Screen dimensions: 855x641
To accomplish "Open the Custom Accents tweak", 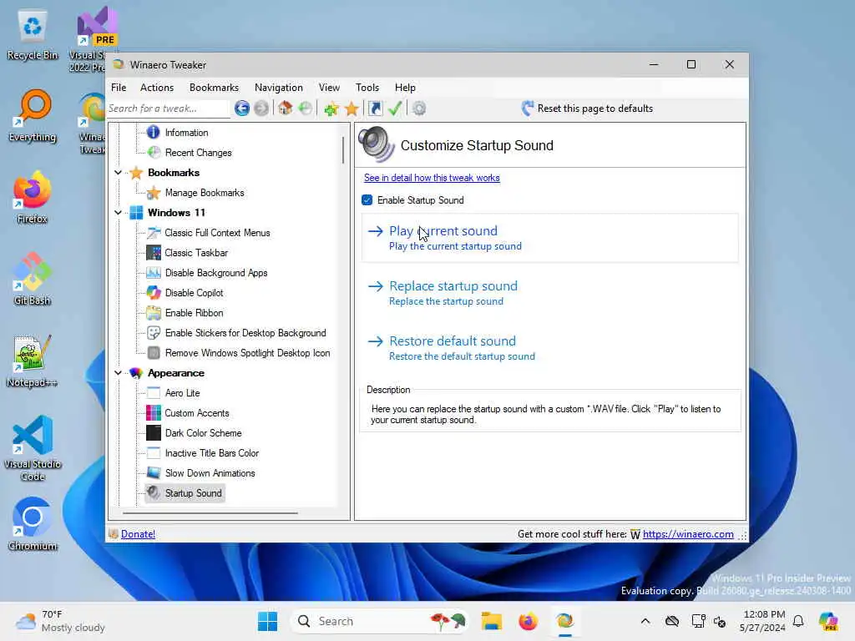I will click(x=197, y=413).
